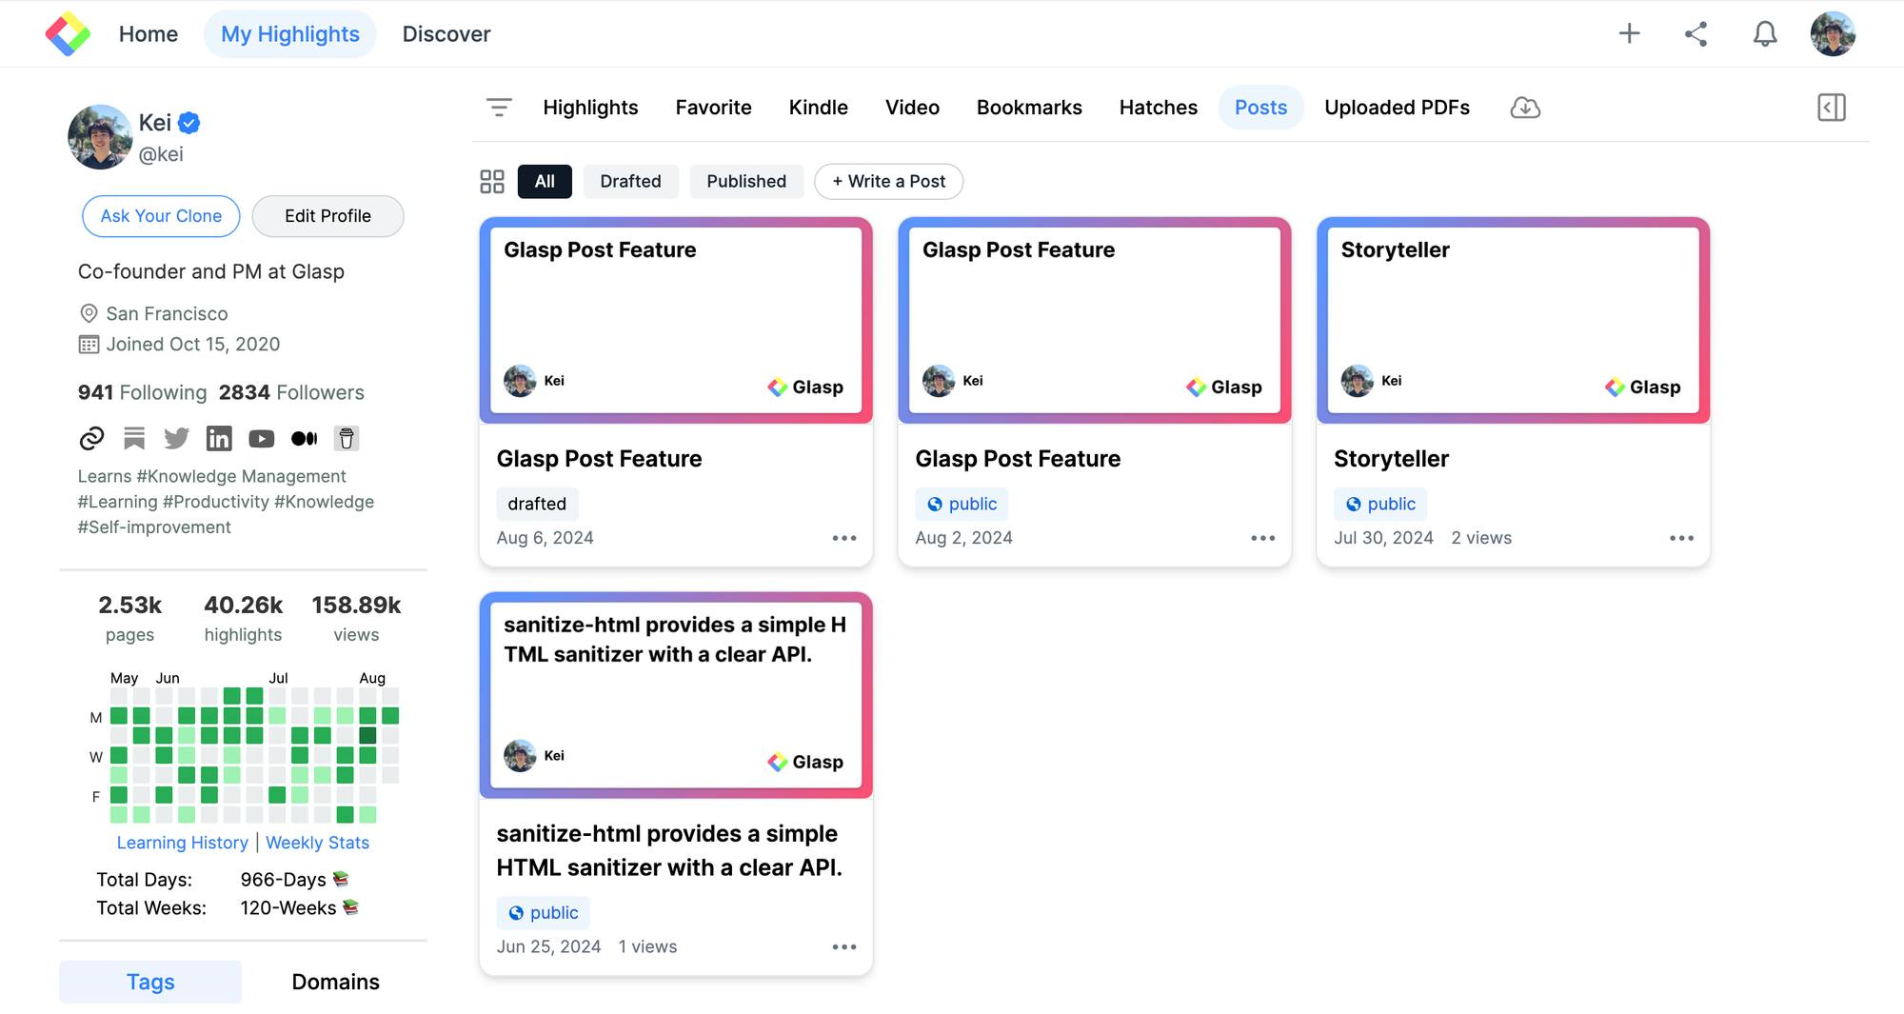Switch to the Video tab

pos(912,108)
